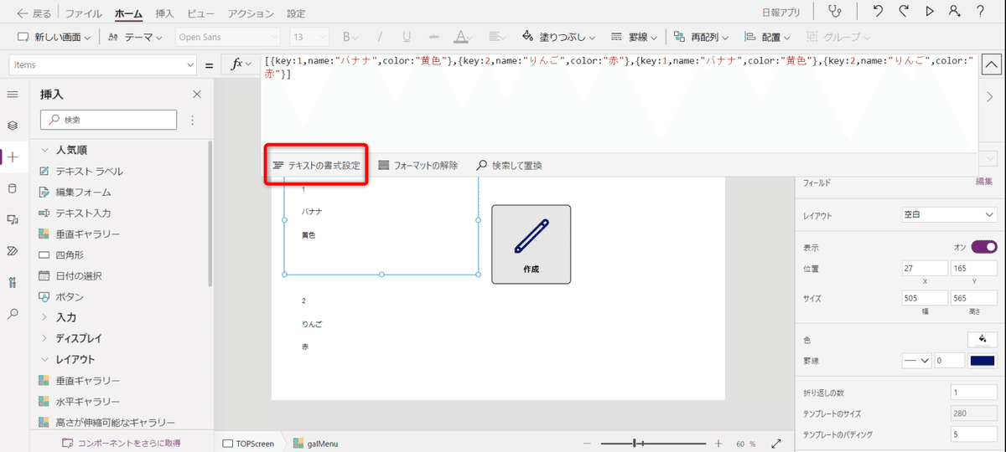This screenshot has width=1006, height=452.
Task: Toggle the 表示 visibility switch
Action: (x=984, y=247)
